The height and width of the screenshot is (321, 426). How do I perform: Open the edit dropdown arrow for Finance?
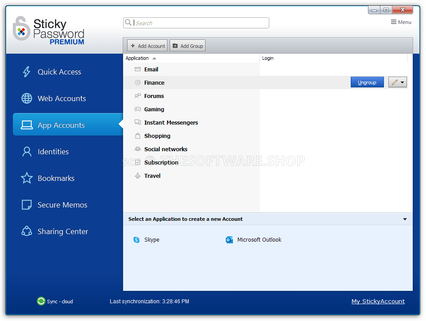[x=403, y=82]
